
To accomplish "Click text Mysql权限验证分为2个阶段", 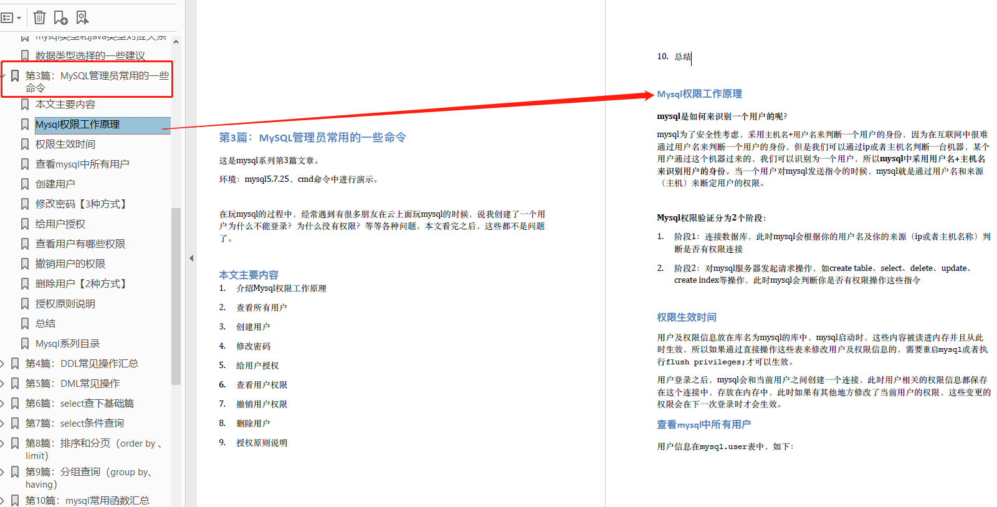I will (x=712, y=218).
